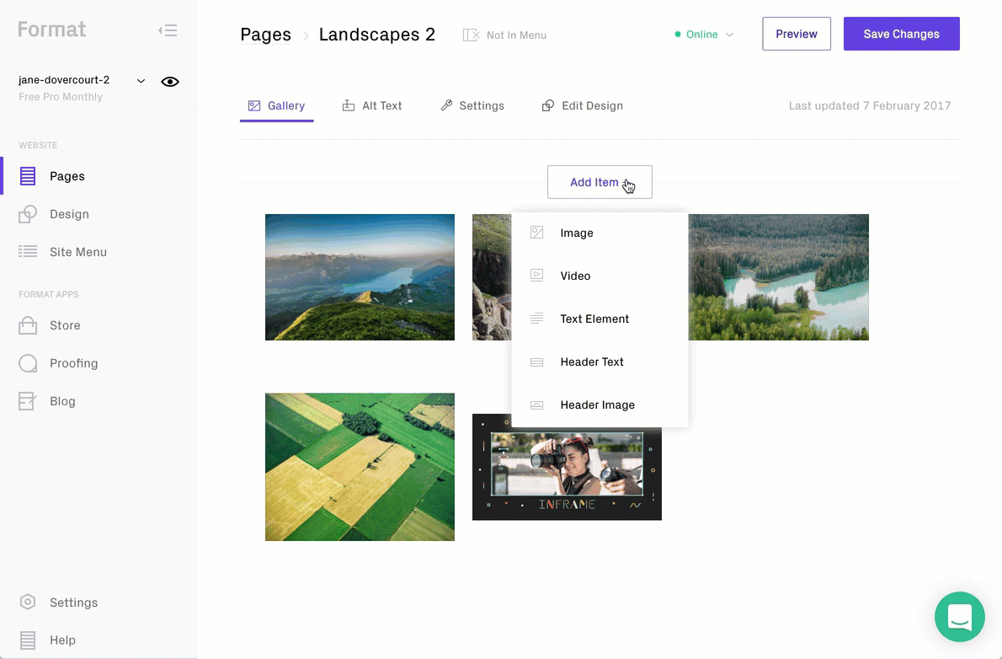Screen dimensions: 1002x659
Task: Click the Settings hexagon icon in the sidebar
Action: pyautogui.click(x=28, y=602)
